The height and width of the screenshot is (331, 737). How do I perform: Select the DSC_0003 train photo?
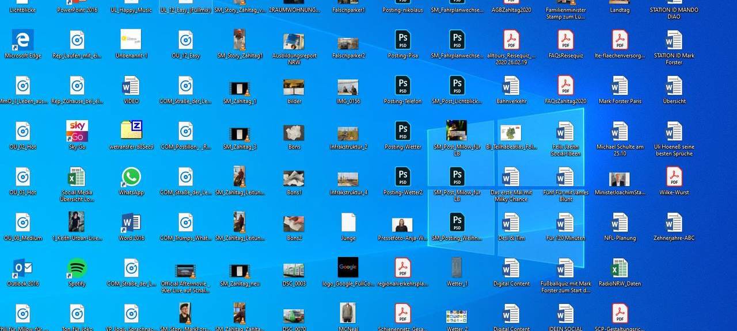pyautogui.click(x=293, y=268)
